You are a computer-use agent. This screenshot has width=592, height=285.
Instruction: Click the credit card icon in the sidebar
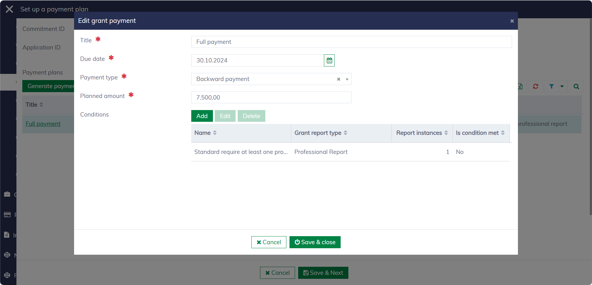point(7,215)
